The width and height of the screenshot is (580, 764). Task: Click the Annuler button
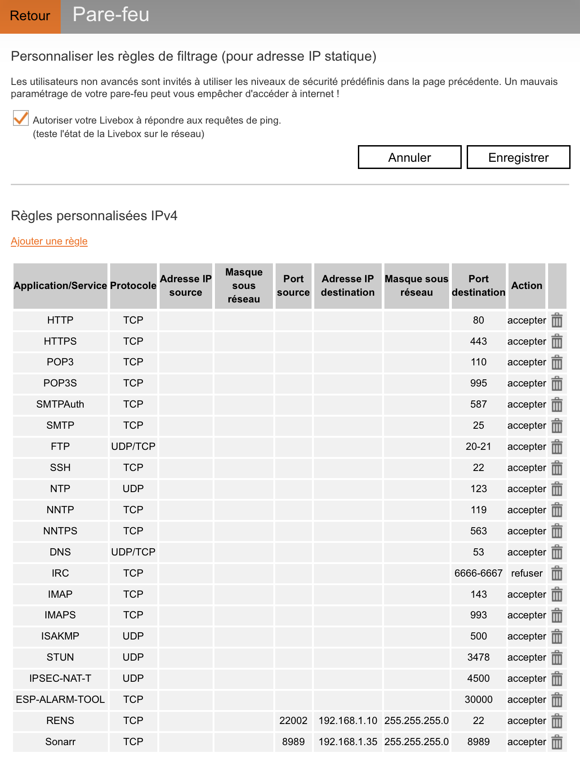(x=409, y=157)
